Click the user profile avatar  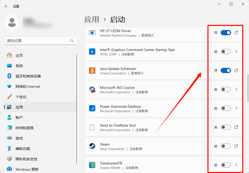[12, 23]
